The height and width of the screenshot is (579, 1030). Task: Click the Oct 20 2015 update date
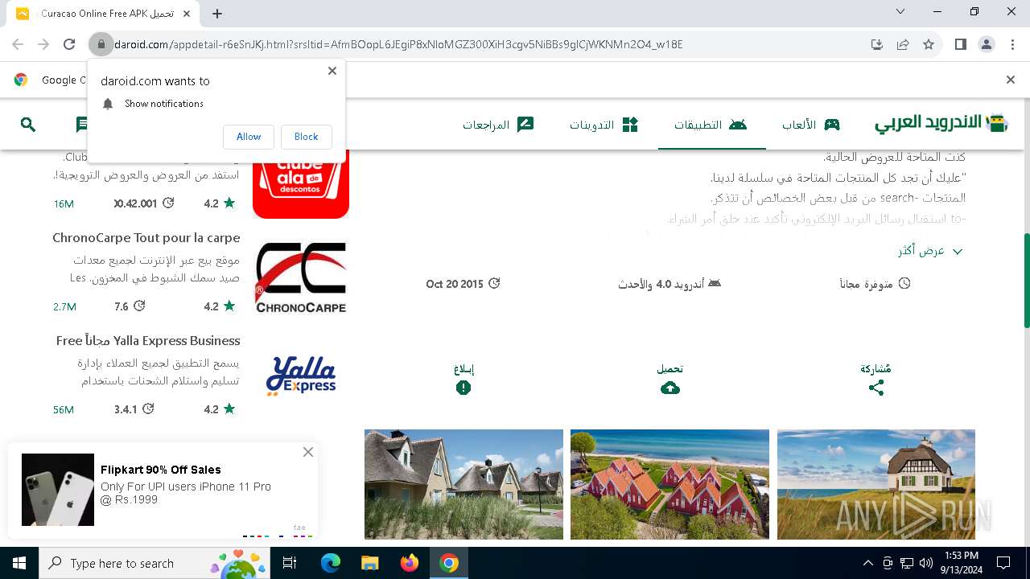tap(463, 284)
